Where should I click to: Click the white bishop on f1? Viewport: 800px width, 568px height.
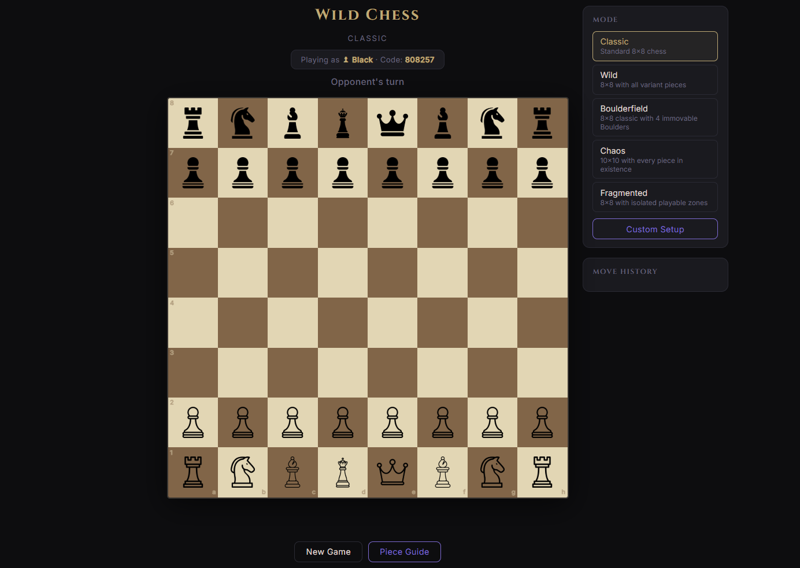pyautogui.click(x=442, y=472)
